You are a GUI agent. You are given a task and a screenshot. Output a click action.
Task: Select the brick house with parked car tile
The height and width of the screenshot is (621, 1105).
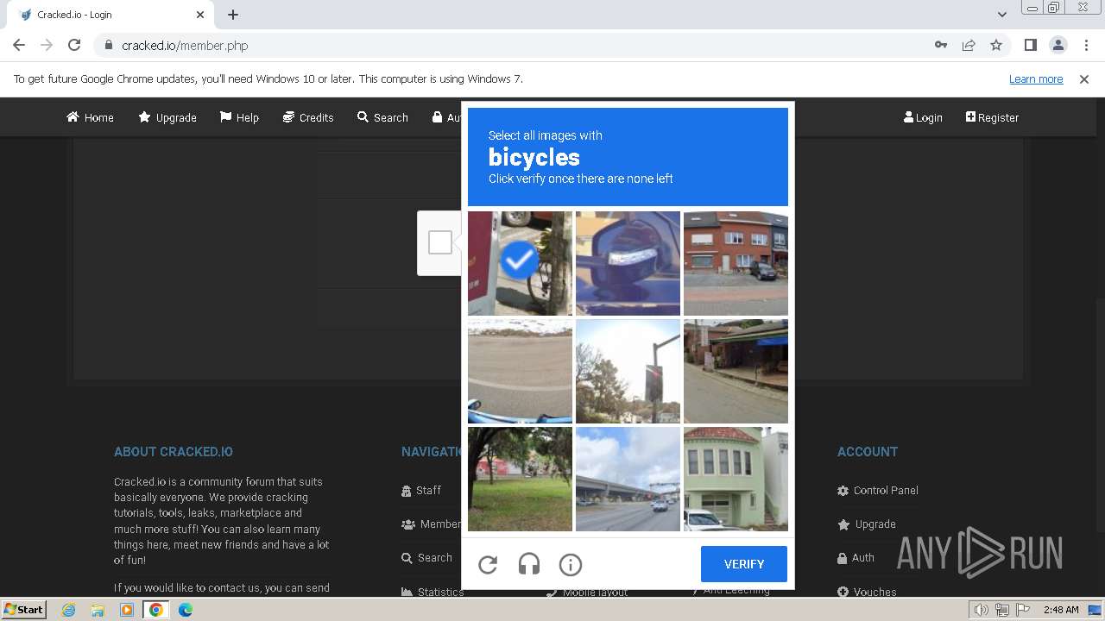pos(736,263)
